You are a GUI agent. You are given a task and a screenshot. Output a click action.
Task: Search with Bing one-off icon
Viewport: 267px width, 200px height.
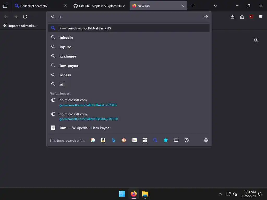click(114, 140)
